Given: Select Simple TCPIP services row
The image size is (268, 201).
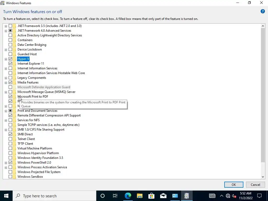Looking at the screenshot, I should 48,125.
